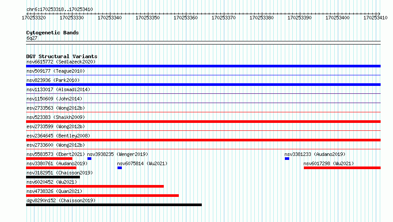Select the red bar under nsv4738326
This screenshot has width=393, height=222.
pyautogui.click(x=102, y=196)
